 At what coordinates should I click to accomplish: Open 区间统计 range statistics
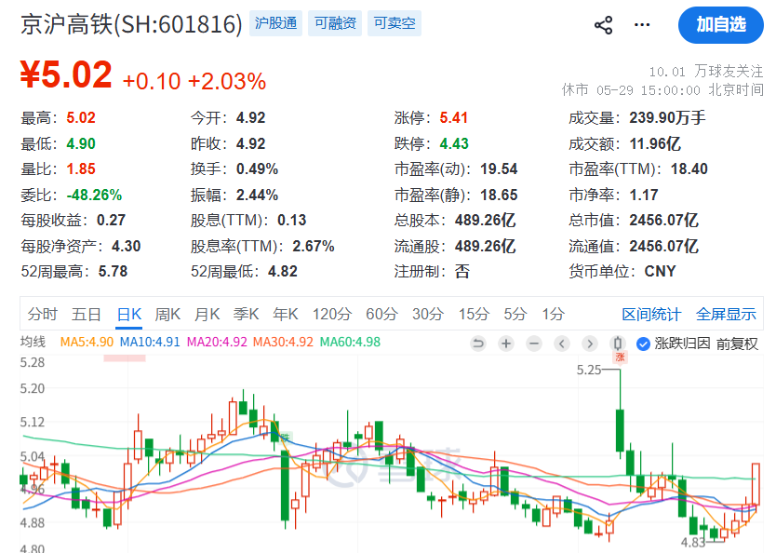pyautogui.click(x=651, y=315)
